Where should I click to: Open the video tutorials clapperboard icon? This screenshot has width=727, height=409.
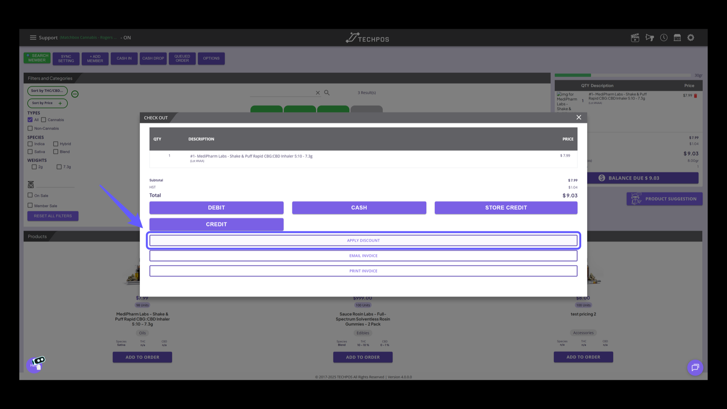[635, 38]
